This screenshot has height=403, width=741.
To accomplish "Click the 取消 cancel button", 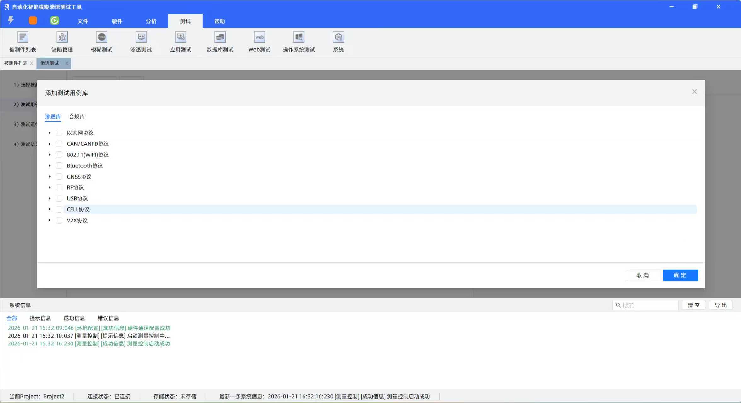I will 643,275.
